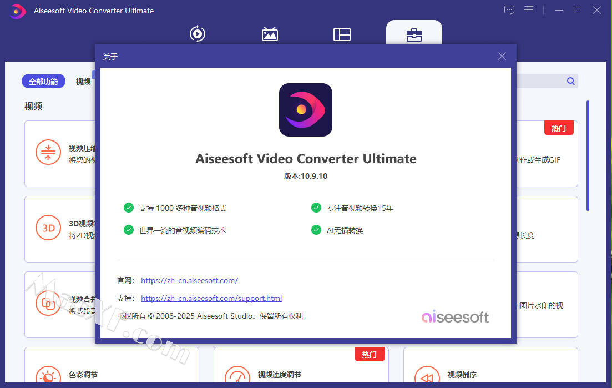Click the 视频 section heading
Screen dimensions: 612x388
33,106
